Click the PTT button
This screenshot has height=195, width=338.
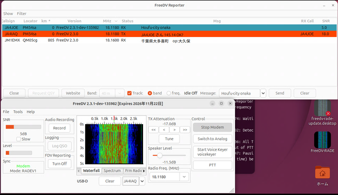click(212, 165)
